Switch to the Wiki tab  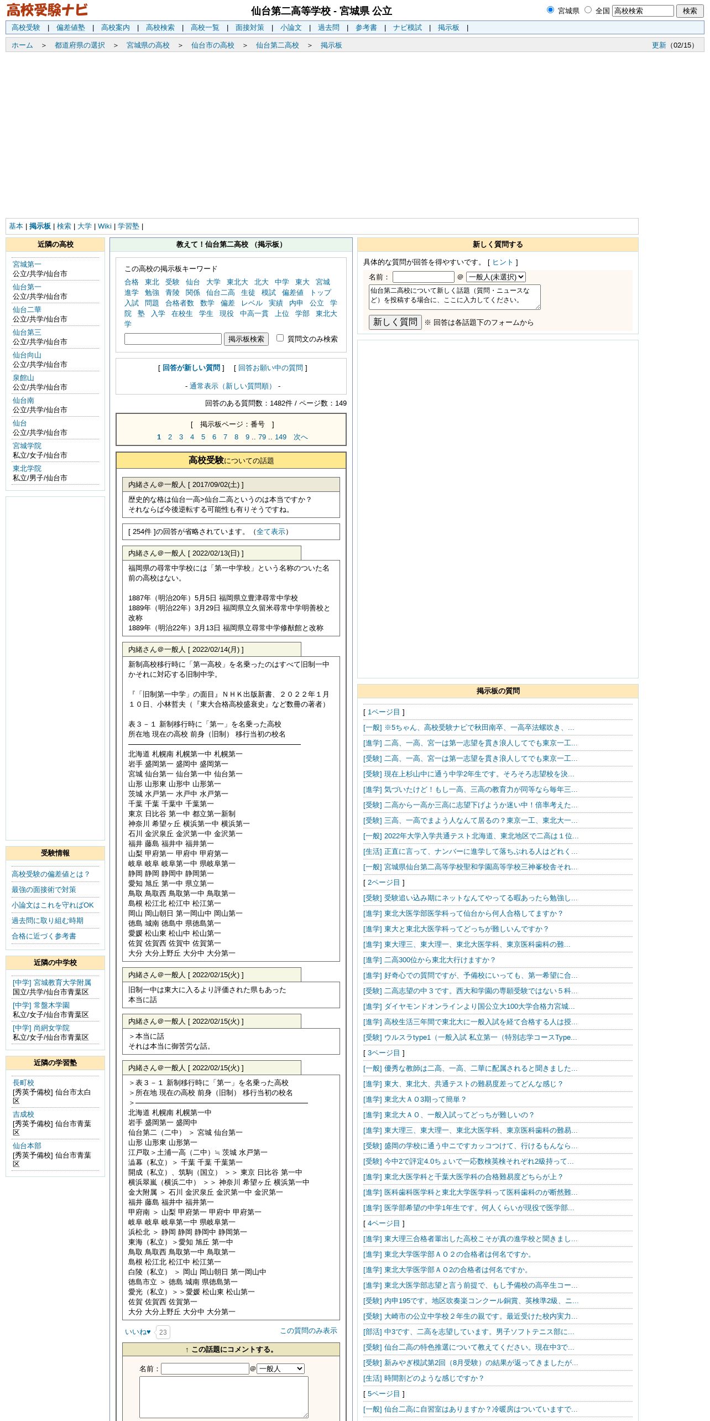105,226
